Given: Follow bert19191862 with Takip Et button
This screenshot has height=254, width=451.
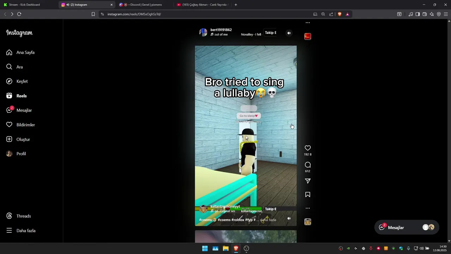Looking at the screenshot, I should click(x=271, y=33).
